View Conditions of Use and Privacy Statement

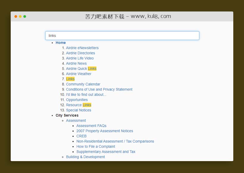[99, 89]
